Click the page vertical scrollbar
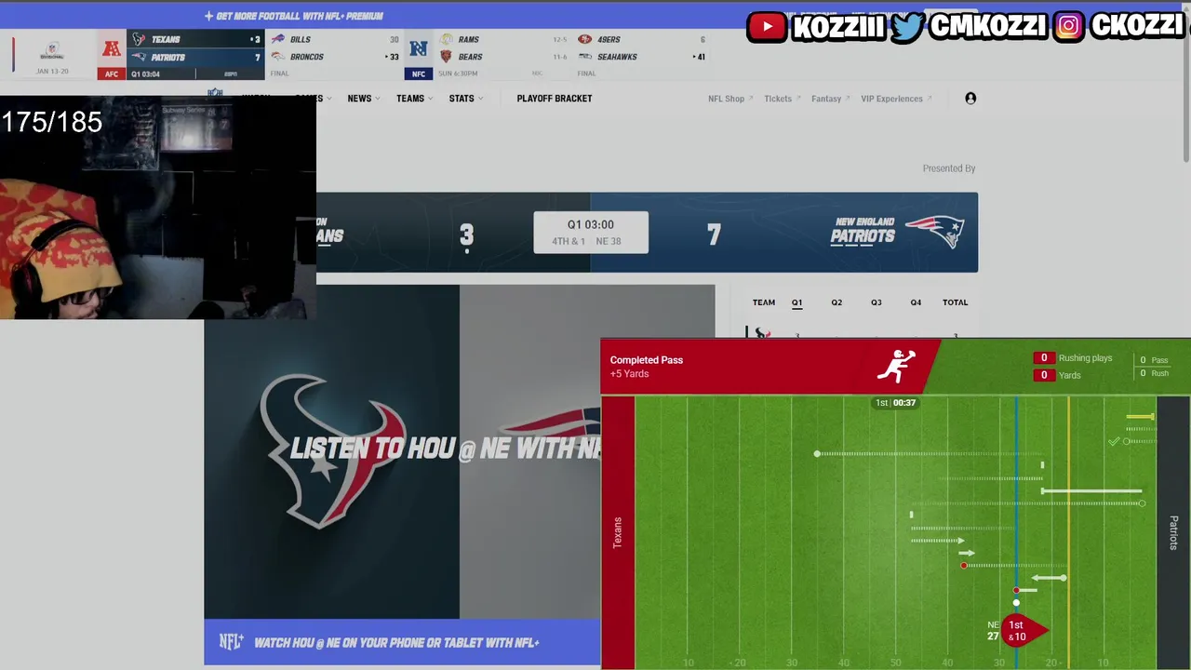The image size is (1191, 670). click(x=1185, y=84)
